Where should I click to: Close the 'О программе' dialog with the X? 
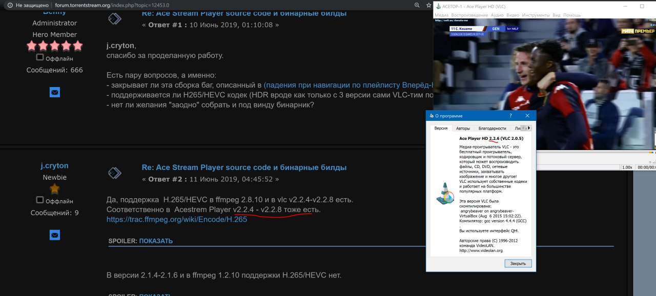(527, 116)
